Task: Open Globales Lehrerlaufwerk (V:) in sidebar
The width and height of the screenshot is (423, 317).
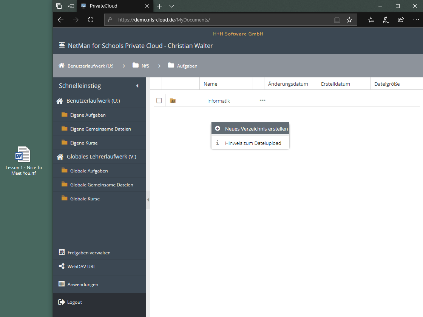Action: coord(102,157)
